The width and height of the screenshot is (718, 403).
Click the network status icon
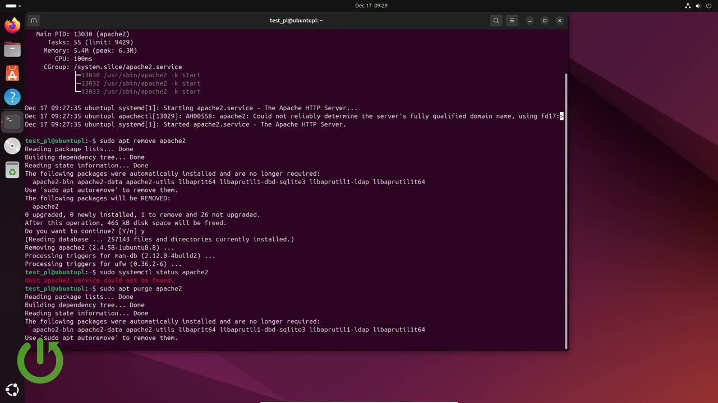point(688,6)
